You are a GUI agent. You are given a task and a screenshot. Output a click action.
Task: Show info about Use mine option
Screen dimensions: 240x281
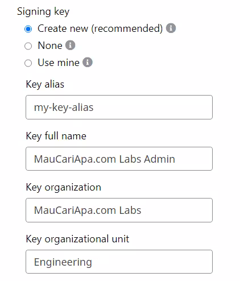pyautogui.click(x=88, y=62)
